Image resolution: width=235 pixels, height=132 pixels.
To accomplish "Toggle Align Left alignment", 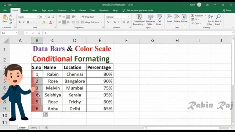I will [59, 22].
